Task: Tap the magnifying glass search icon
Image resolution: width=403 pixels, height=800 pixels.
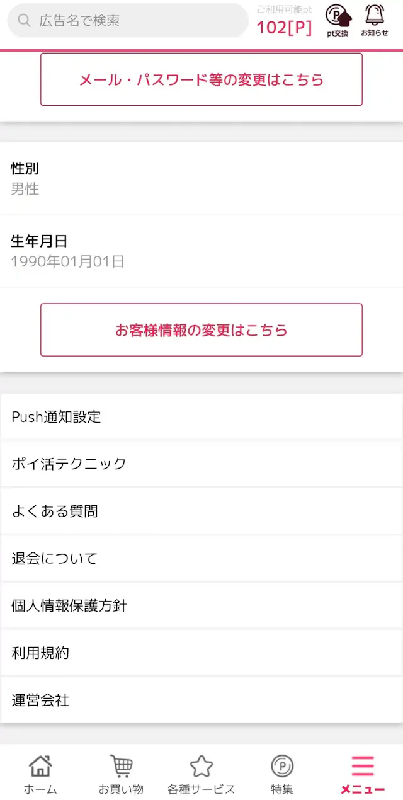Action: click(x=24, y=21)
